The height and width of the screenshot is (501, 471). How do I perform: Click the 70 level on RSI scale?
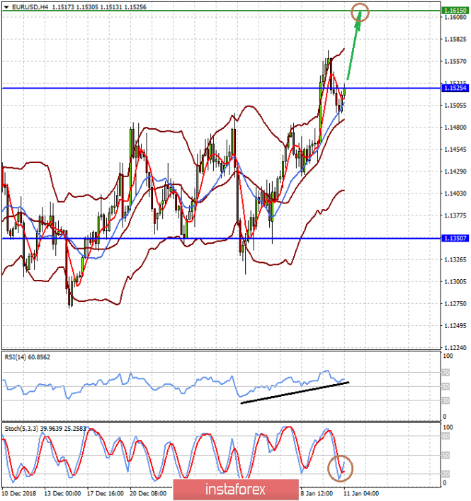tap(445, 372)
